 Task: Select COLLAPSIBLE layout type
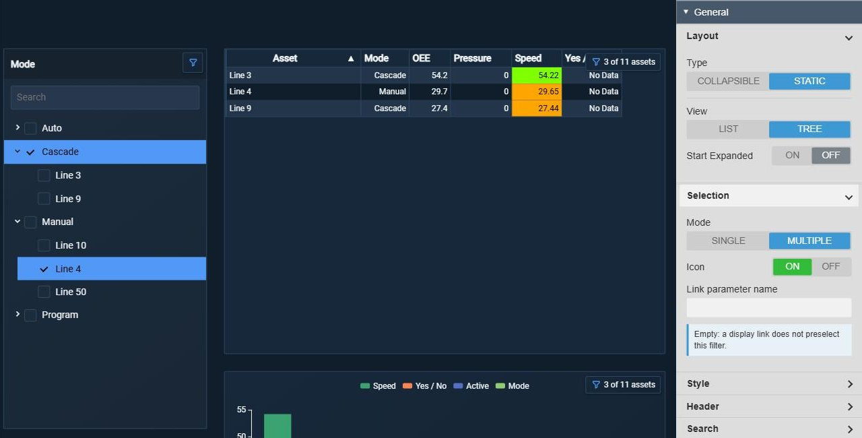coord(728,81)
